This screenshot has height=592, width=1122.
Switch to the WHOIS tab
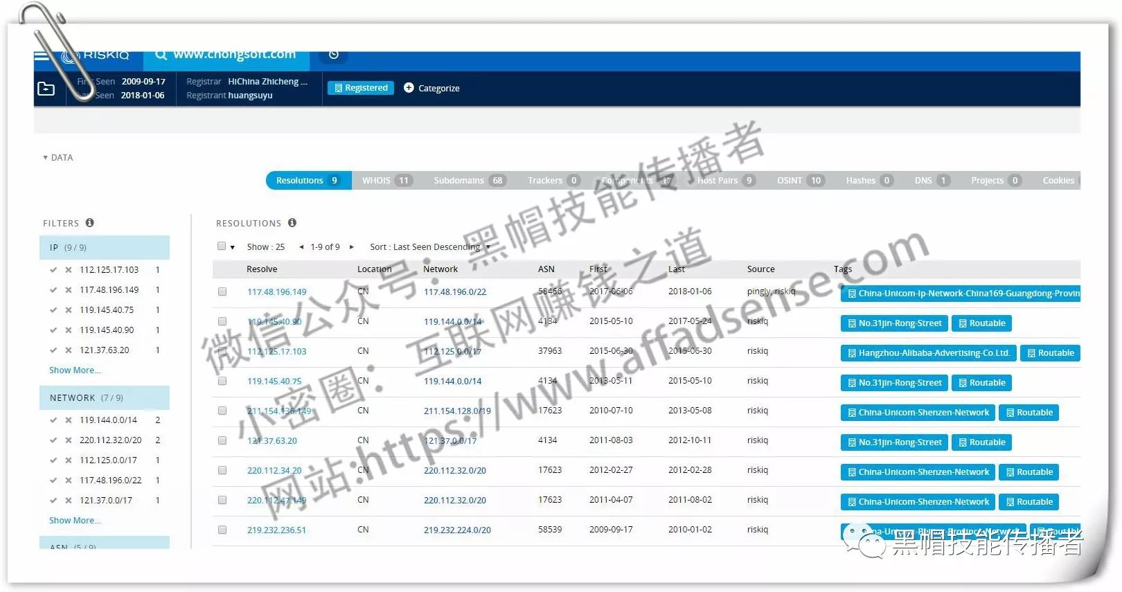[386, 181]
